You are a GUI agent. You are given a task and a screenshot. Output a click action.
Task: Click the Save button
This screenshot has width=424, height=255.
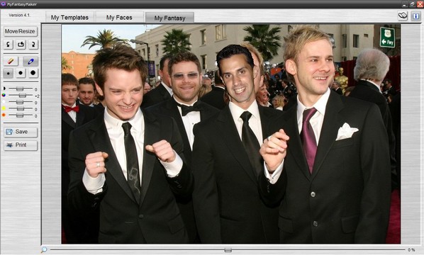(x=21, y=132)
